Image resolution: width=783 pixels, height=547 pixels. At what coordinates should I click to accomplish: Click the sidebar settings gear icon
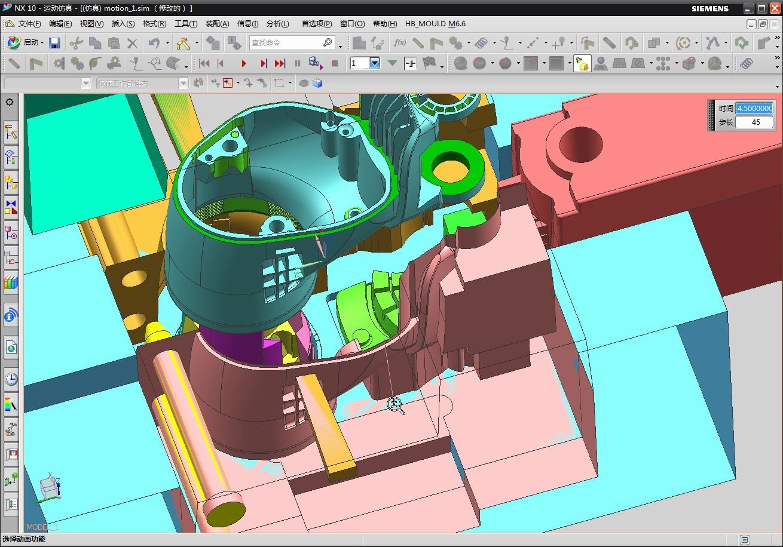(x=10, y=102)
